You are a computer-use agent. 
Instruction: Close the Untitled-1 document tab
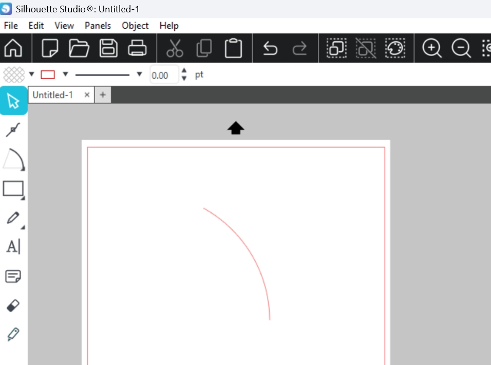coord(87,95)
